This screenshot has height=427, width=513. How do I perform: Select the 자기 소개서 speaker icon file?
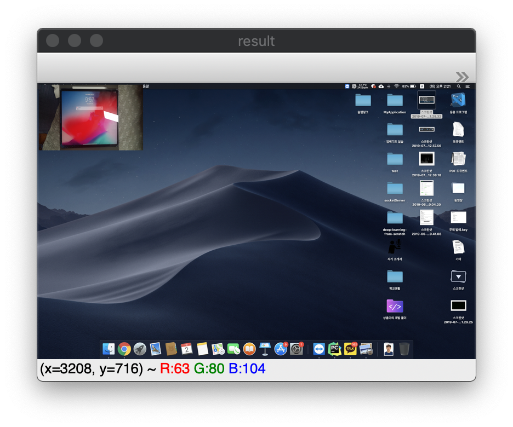(395, 250)
